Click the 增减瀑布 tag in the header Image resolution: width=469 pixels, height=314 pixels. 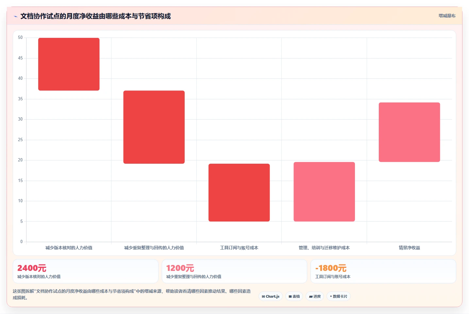447,16
